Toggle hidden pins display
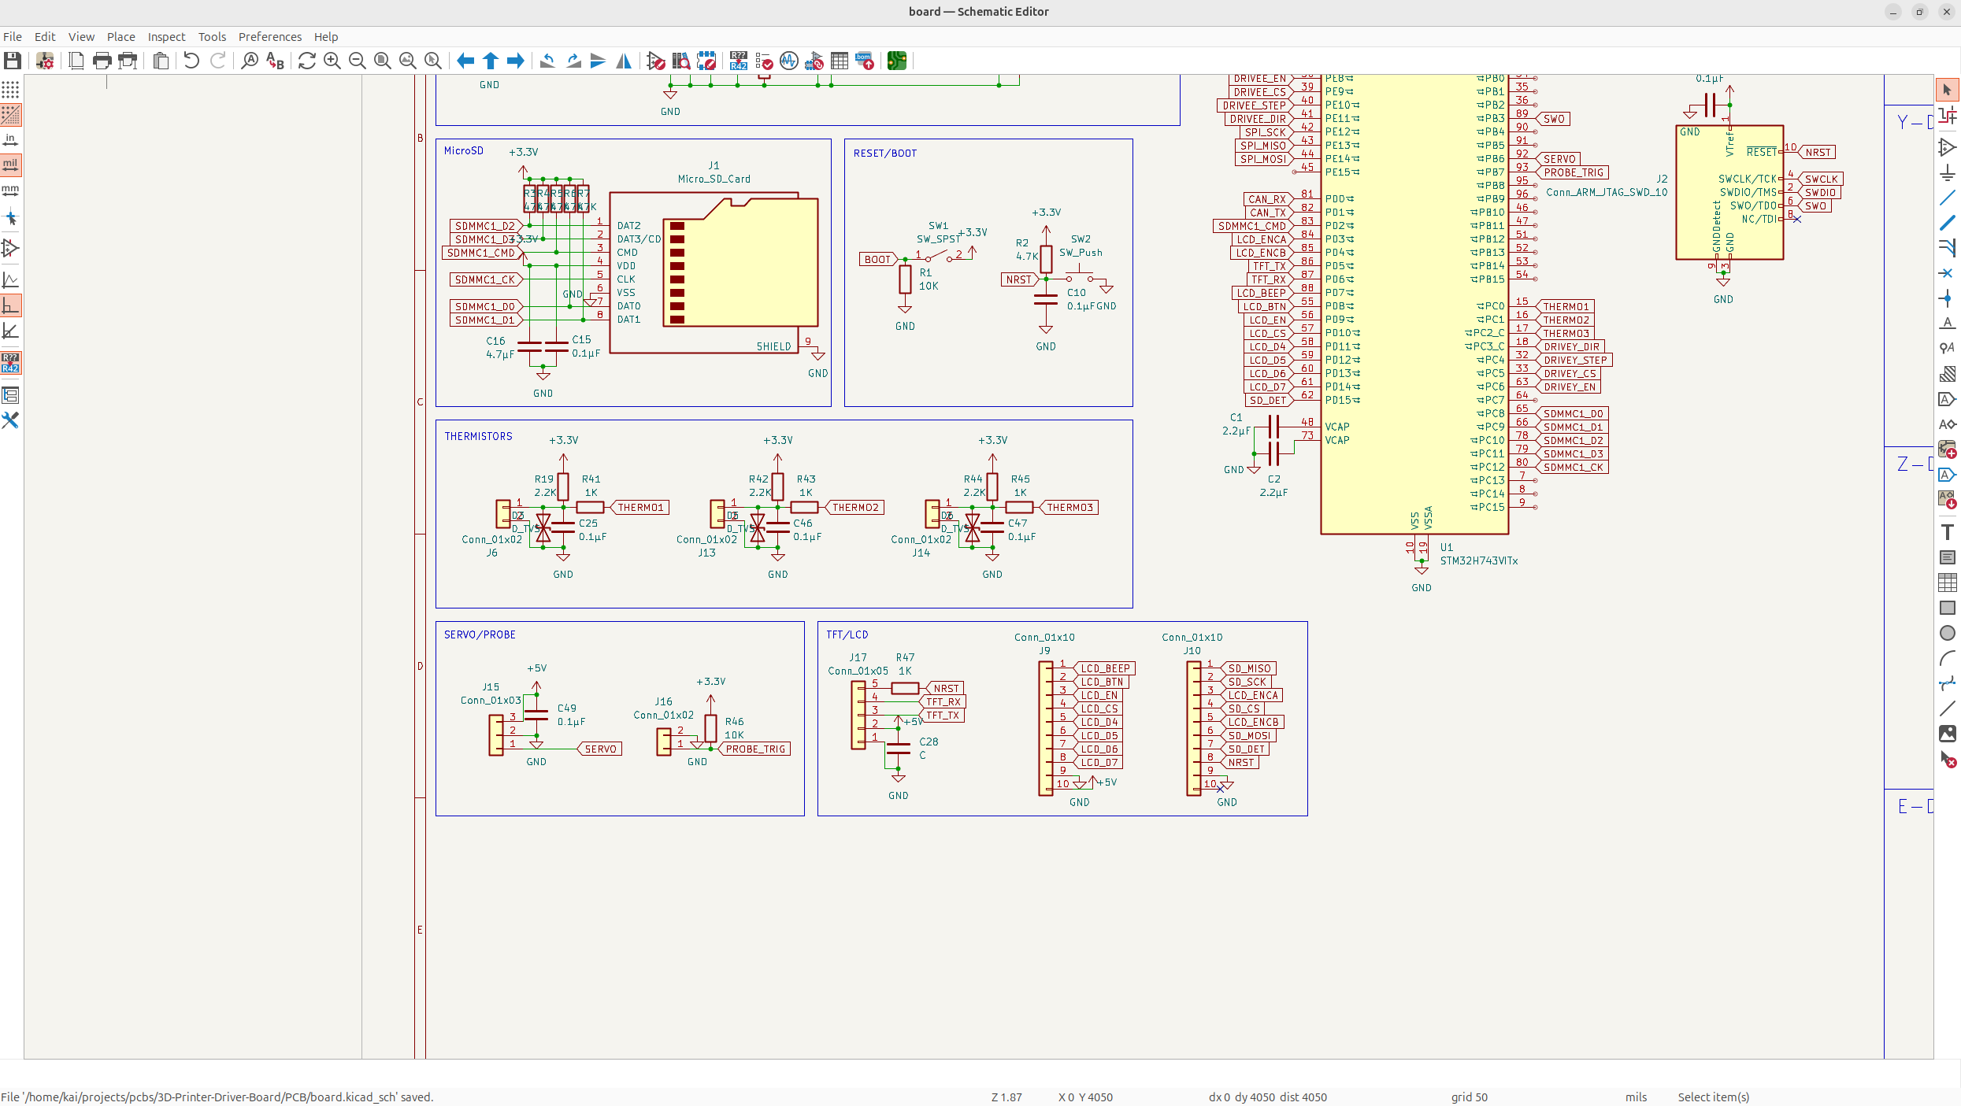1961x1106 pixels. [10, 248]
